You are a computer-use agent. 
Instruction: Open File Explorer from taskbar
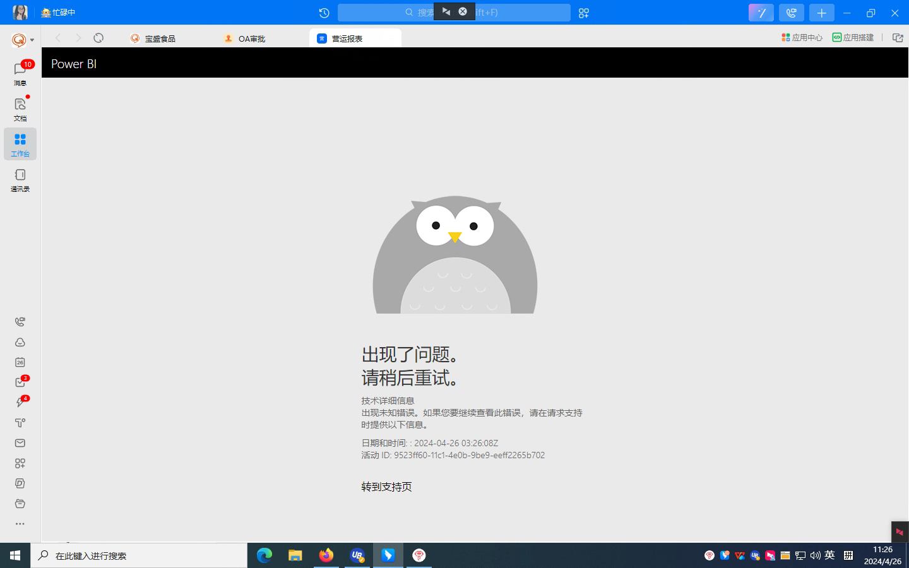coord(295,555)
